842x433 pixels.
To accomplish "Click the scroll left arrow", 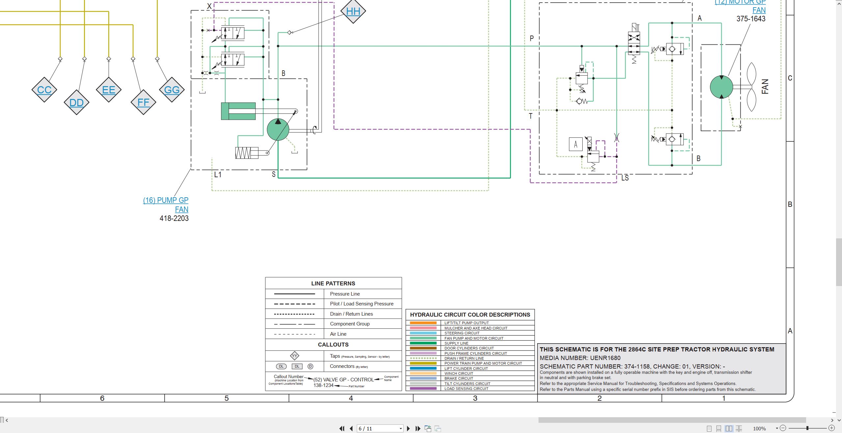I will [x=7, y=420].
